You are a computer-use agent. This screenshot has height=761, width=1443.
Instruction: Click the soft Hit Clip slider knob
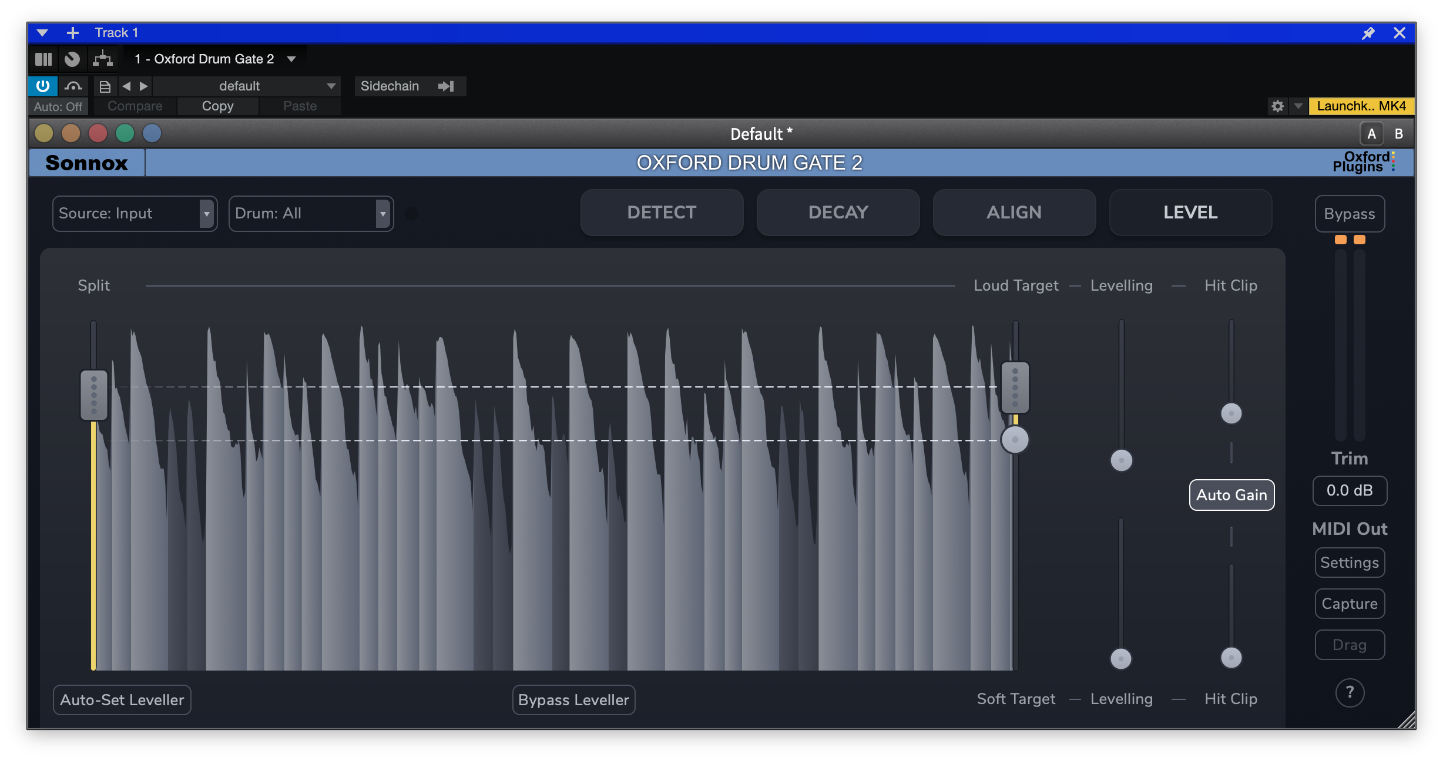click(x=1231, y=658)
